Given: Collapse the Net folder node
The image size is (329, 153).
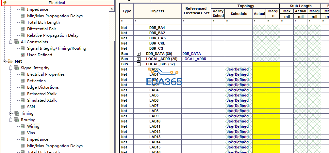Looking at the screenshot, I should click(4, 61).
